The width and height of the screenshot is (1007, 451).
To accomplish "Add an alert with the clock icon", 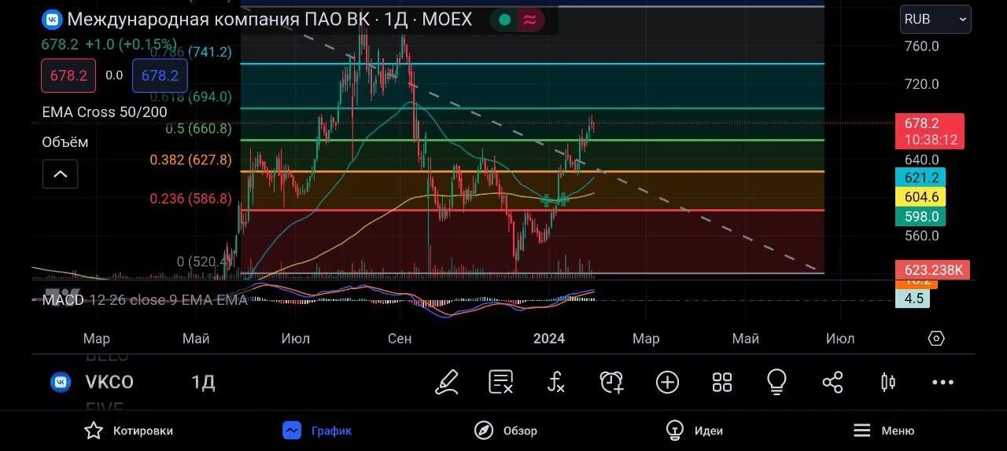I will click(x=612, y=382).
